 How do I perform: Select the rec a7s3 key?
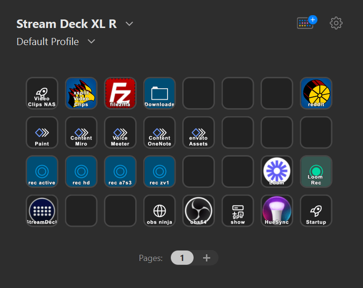[120, 172]
